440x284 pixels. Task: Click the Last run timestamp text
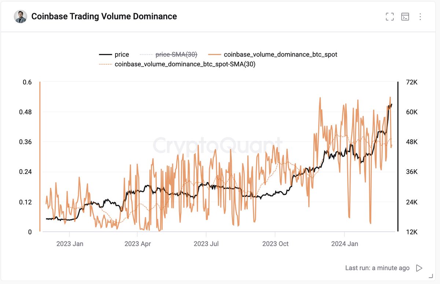(378, 268)
